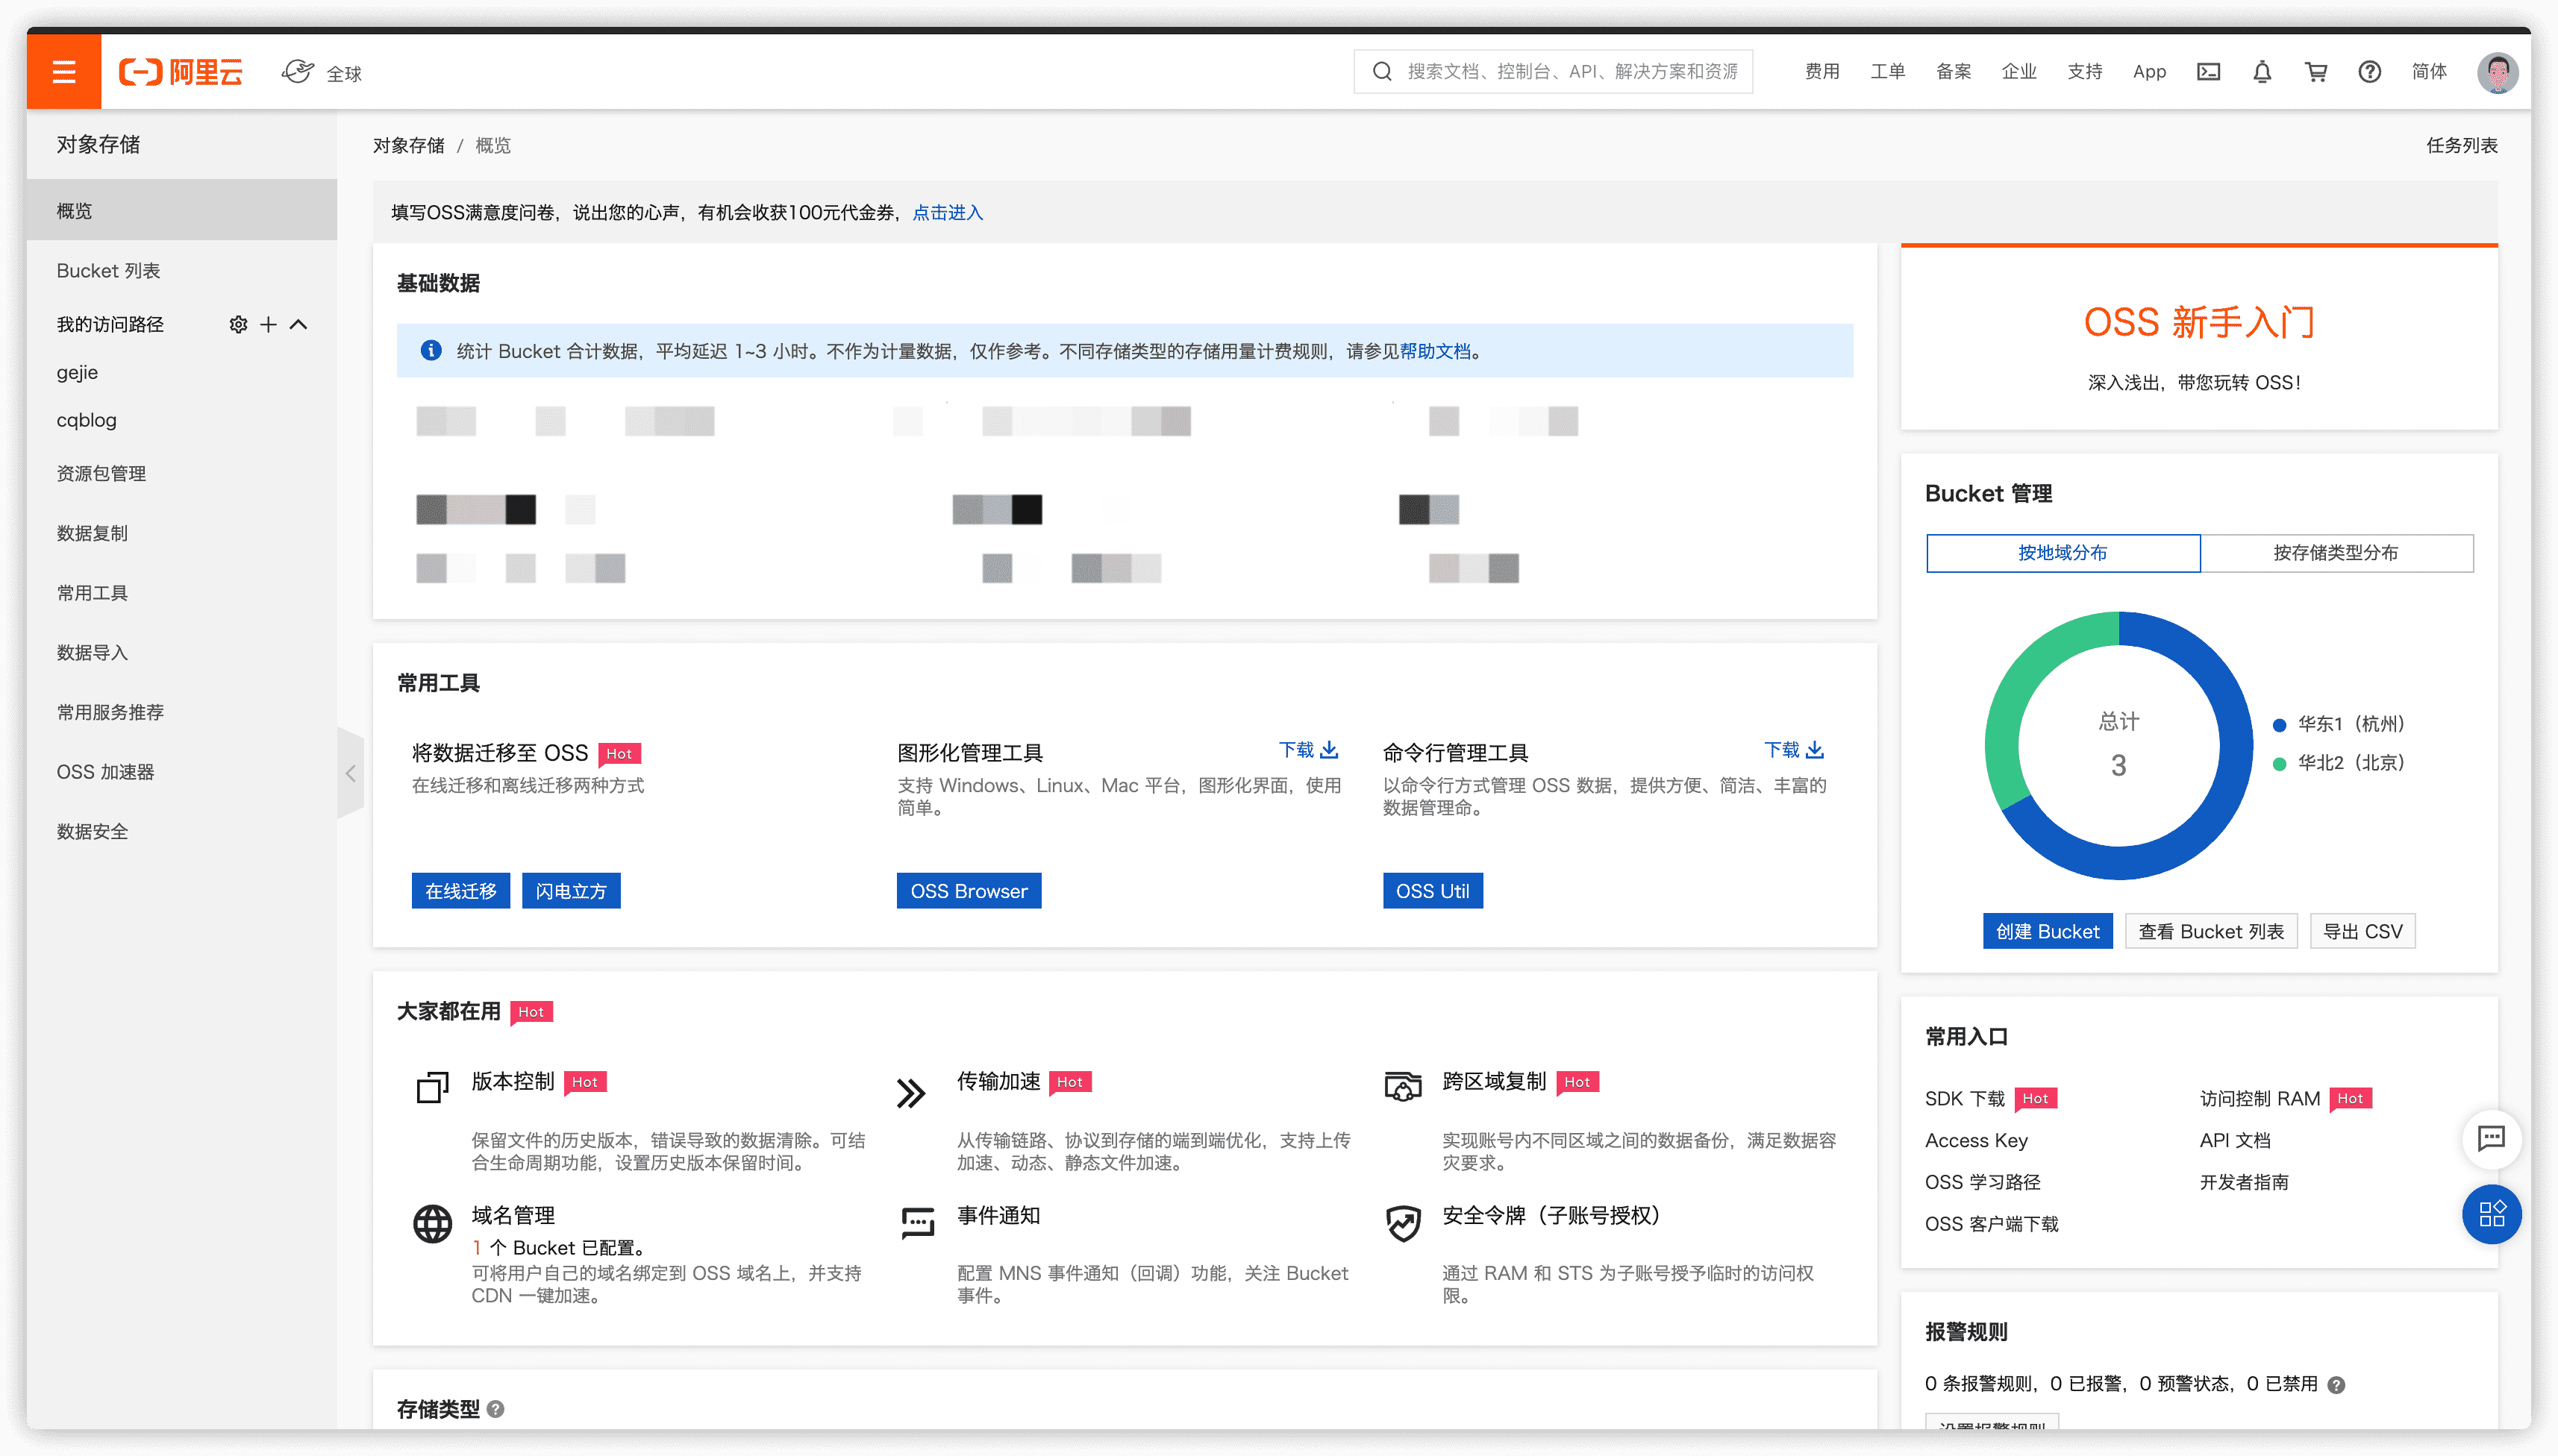
Task: Open the 支持 menu
Action: pyautogui.click(x=2084, y=72)
